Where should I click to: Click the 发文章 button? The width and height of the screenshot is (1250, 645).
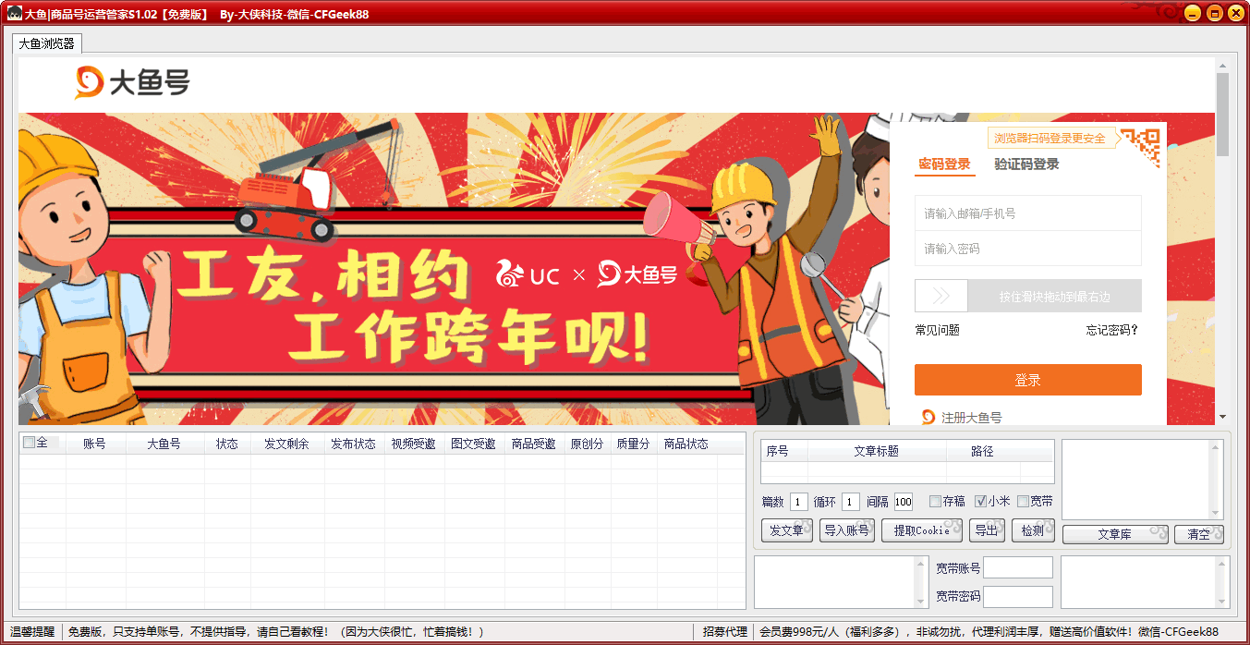[x=786, y=531]
